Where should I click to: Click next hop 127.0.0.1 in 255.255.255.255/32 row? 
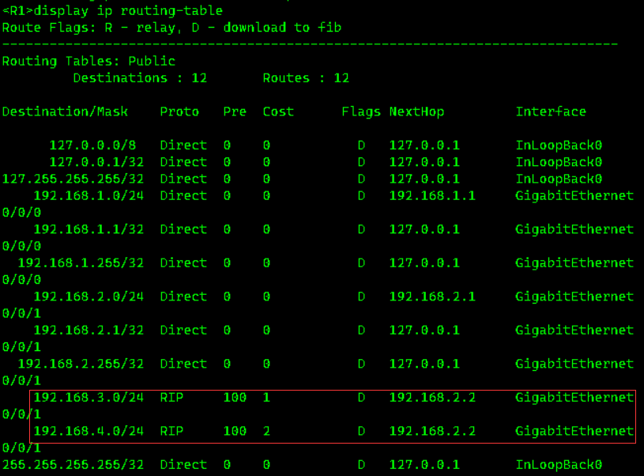click(x=424, y=464)
